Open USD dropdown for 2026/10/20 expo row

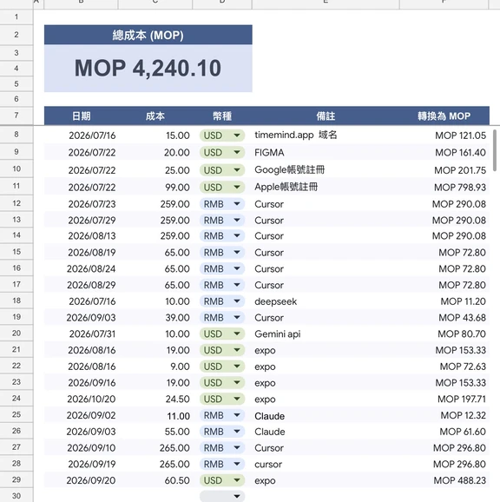[222, 399]
